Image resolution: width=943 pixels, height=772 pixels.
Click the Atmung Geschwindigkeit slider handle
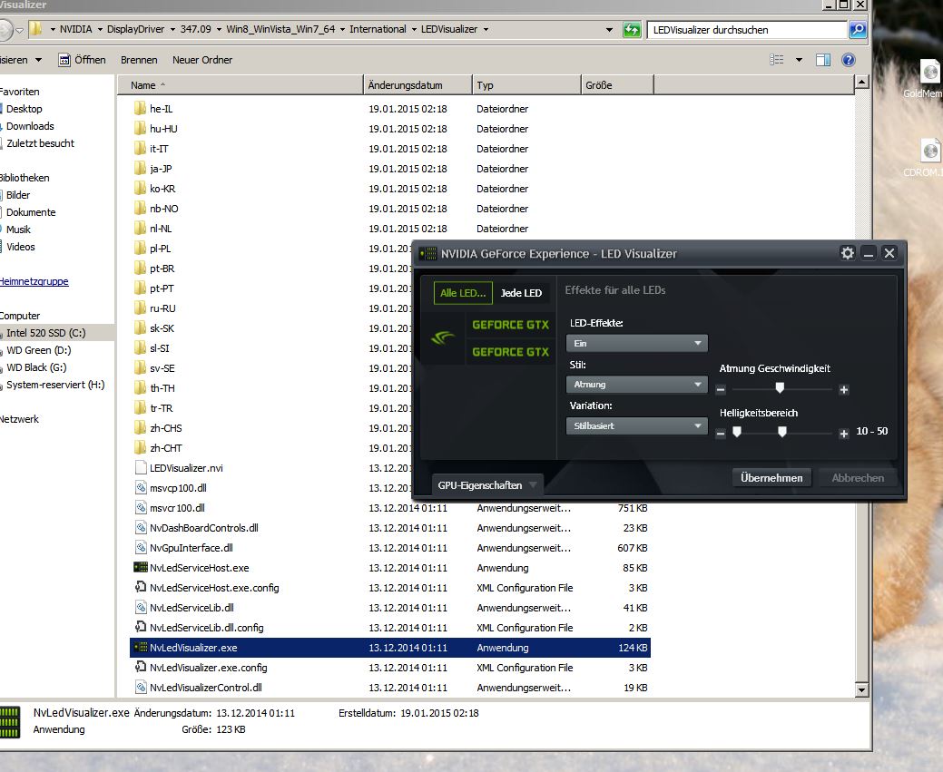[780, 387]
